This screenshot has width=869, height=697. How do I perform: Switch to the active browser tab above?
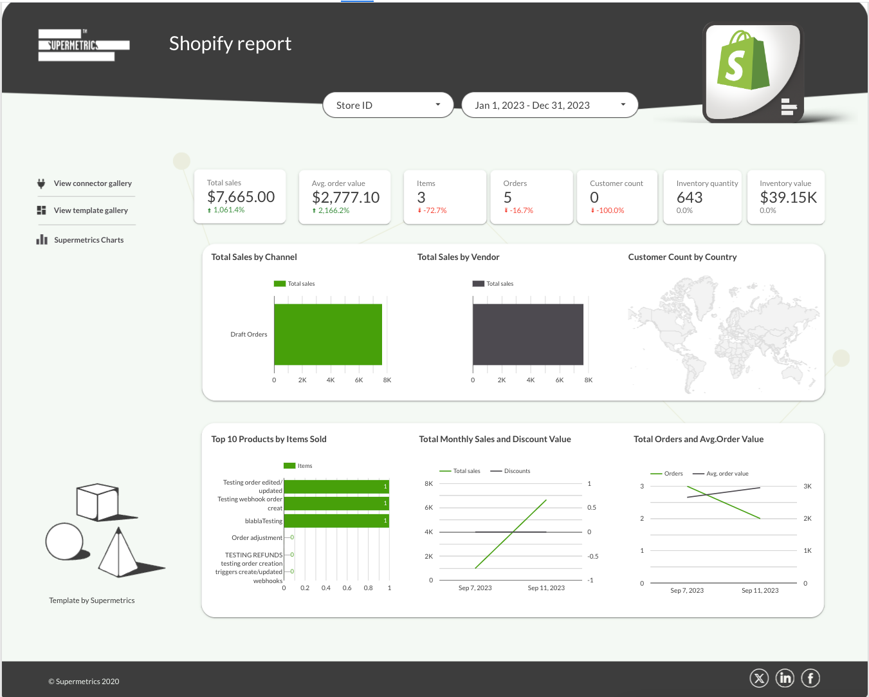point(356,3)
